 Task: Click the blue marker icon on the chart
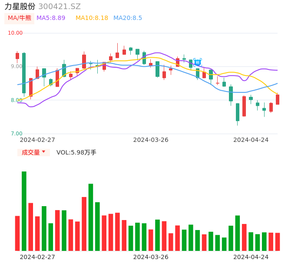tap(198, 62)
